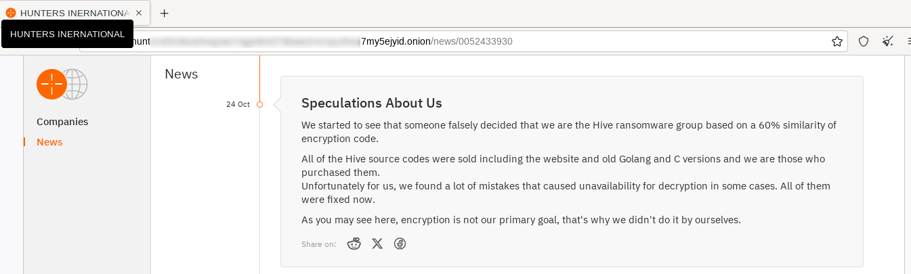Viewport: 911px width, 274px height.
Task: Open the News sidebar link
Action: 49,142
